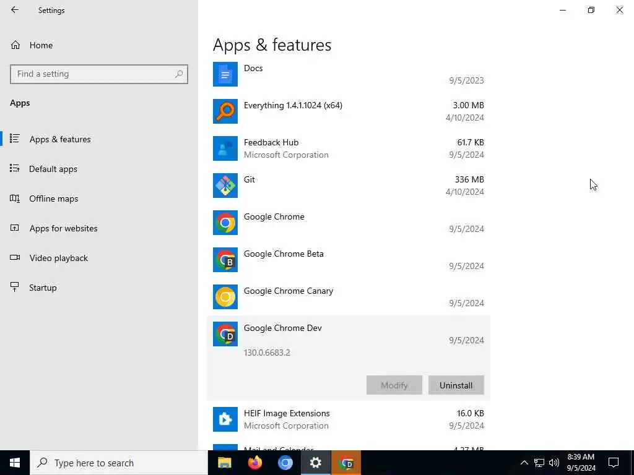Click the Docs app icon

(x=225, y=74)
